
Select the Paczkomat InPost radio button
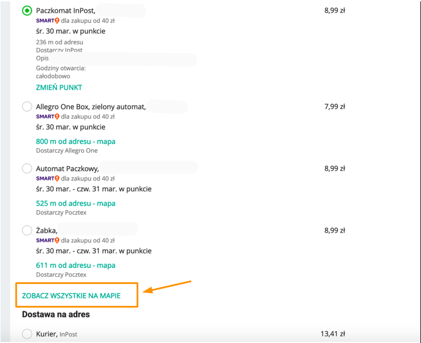coord(27,11)
